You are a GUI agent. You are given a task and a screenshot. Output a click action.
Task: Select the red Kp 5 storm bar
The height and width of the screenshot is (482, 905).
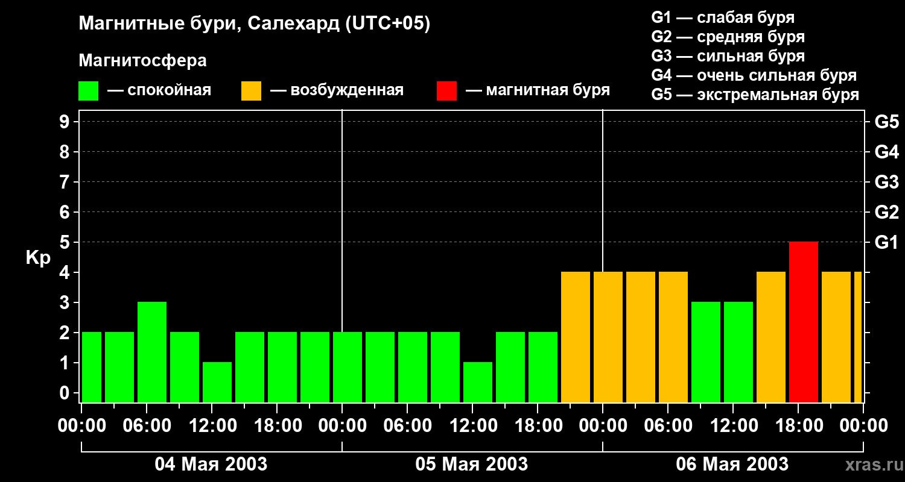[x=803, y=322]
